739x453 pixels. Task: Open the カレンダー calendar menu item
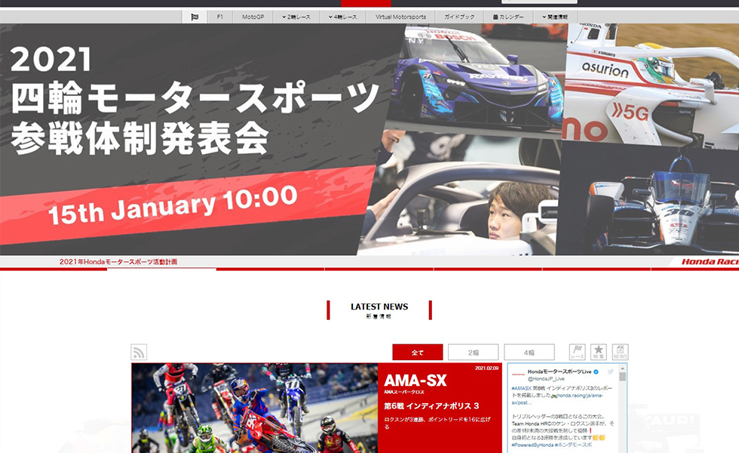click(x=508, y=17)
